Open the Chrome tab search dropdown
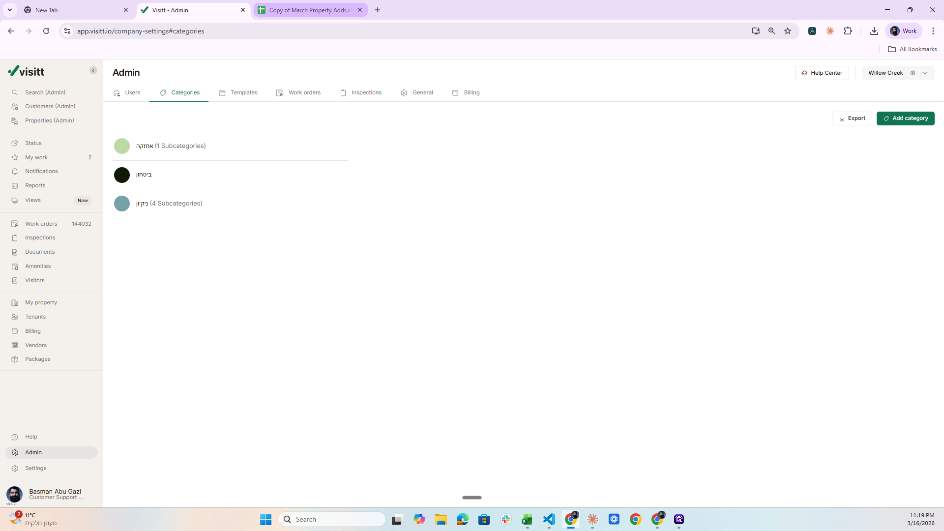This screenshot has width=944, height=531. (x=10, y=10)
